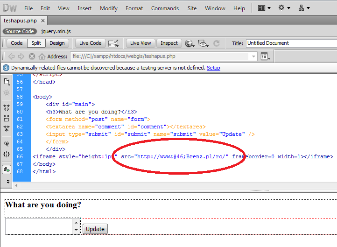The height and width of the screenshot is (247, 337).
Task: Open Preview in Browser globe icon
Action: pos(190,43)
